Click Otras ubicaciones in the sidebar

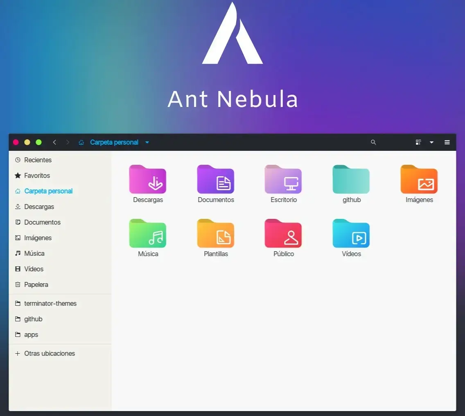tap(50, 353)
